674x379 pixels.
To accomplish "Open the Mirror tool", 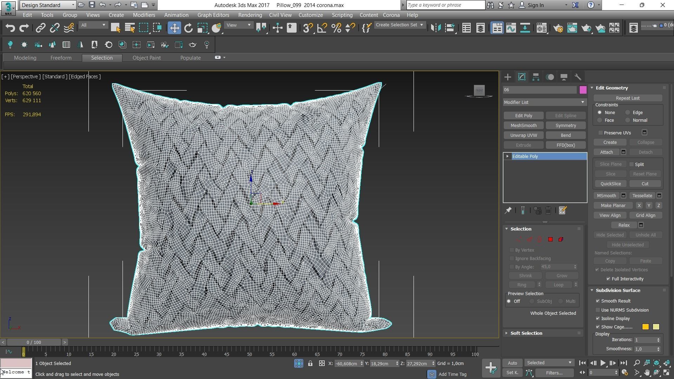I will pyautogui.click(x=436, y=28).
